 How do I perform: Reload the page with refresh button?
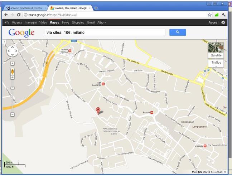pyautogui.click(x=18, y=15)
